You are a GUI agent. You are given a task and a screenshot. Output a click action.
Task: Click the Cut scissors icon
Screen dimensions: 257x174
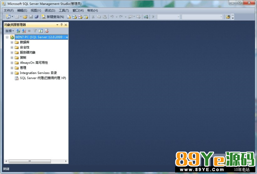[x=93, y=17]
